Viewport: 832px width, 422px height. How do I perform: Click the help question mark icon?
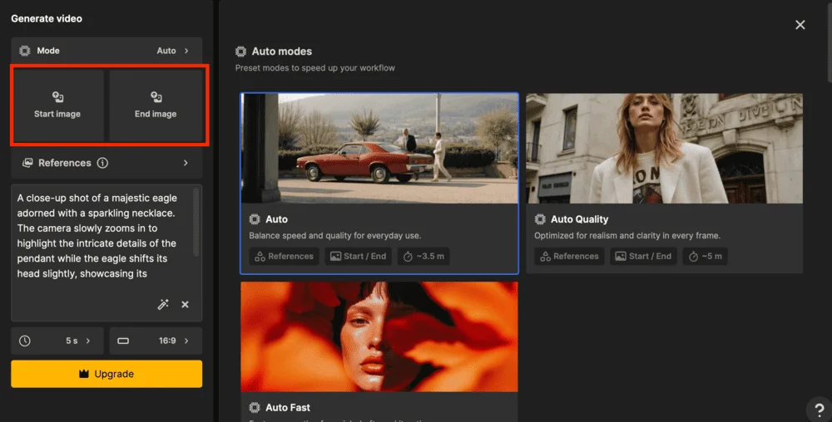817,409
